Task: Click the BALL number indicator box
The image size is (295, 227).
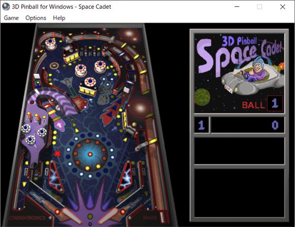Action: point(275,103)
